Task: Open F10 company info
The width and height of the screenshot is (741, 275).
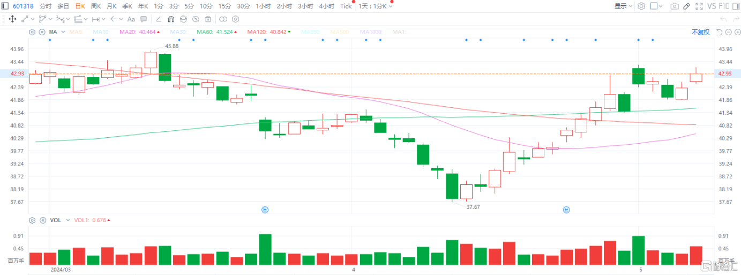Action: pos(724,6)
